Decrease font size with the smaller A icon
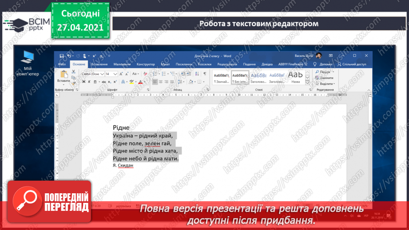409x230 pixels. 127,74
